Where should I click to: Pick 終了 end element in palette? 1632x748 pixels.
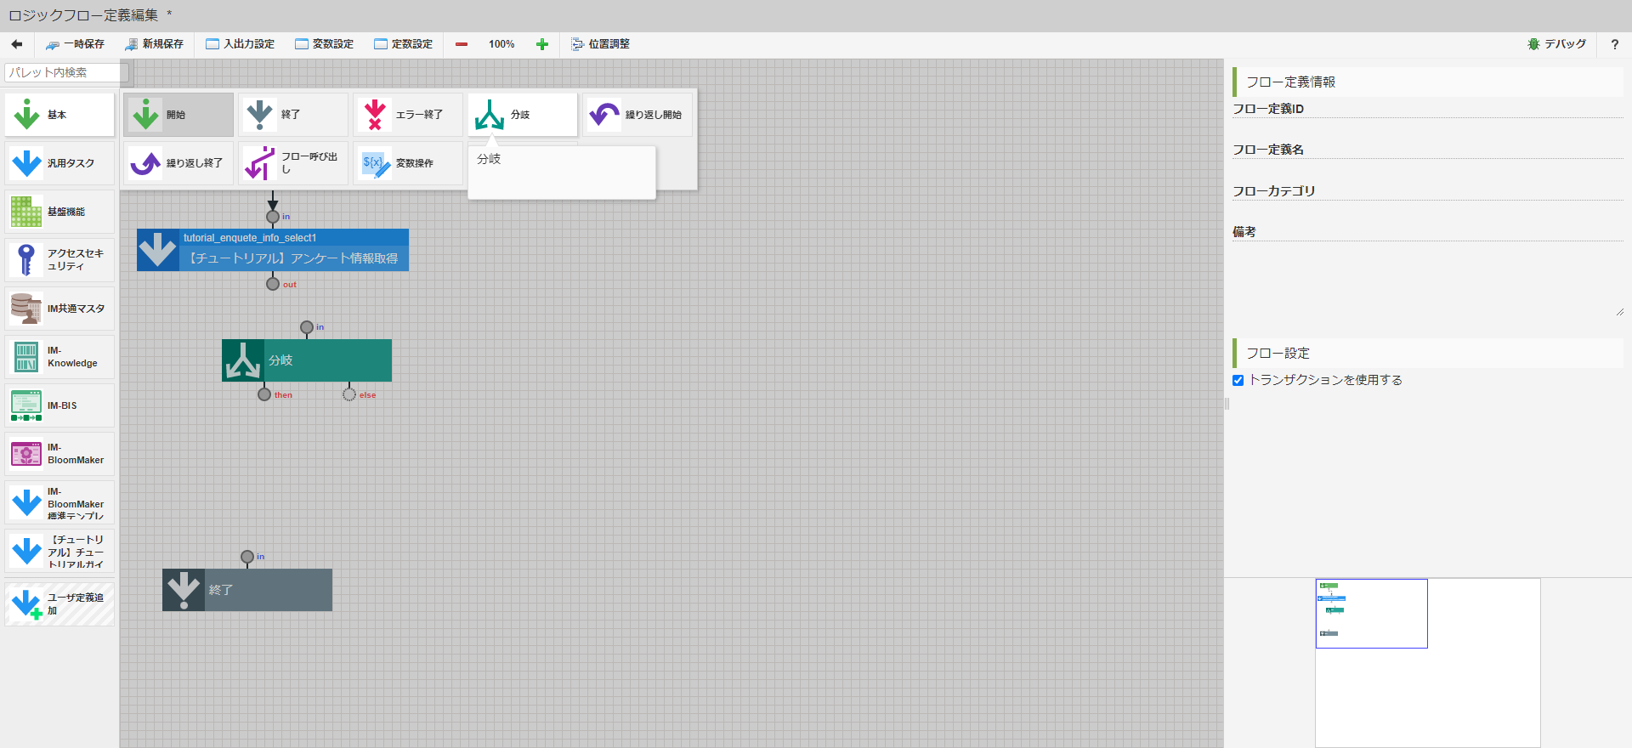coord(293,115)
